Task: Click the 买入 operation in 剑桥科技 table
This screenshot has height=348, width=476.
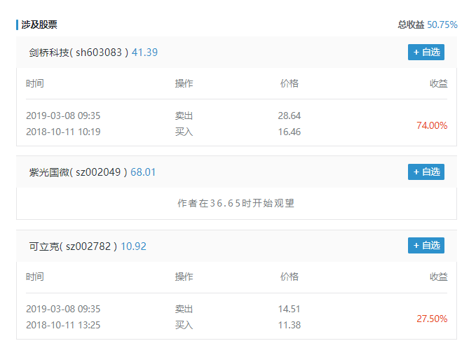Action: coord(184,132)
